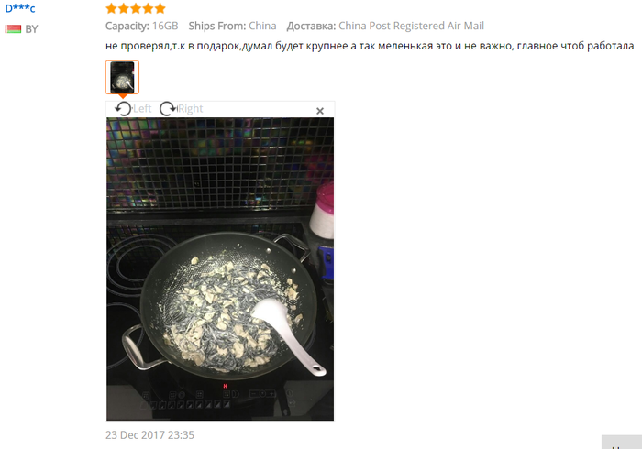Open reviewer D***c's profile
Viewport: 642px width, 449px height.
20,8
